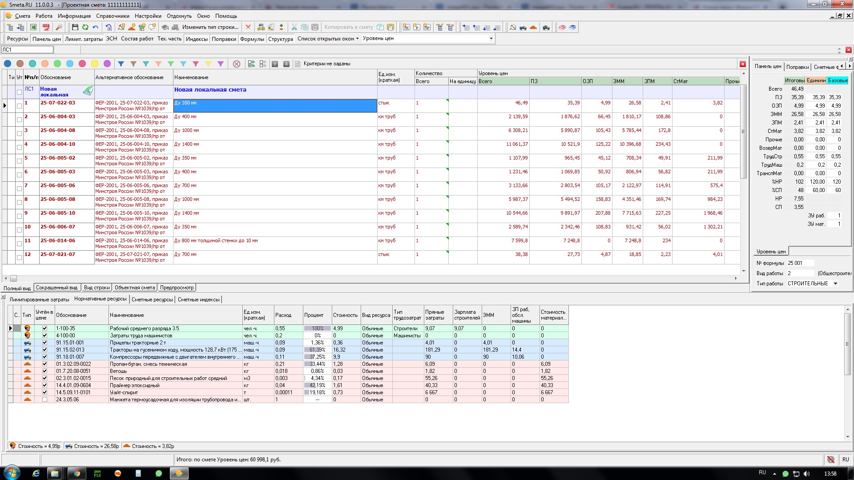Open the 'Тип работы' СТРОИТЕЛЬНЫЕ dropdown
Screen dimensions: 854x480
pyautogui.click(x=835, y=284)
